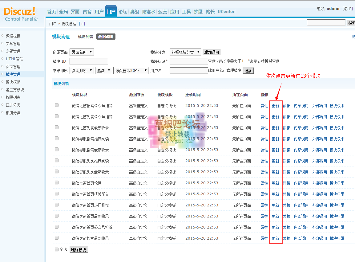Open the 递减 sort order dropdown
Image resolution: width=355 pixels, height=262 pixels.
click(x=104, y=70)
